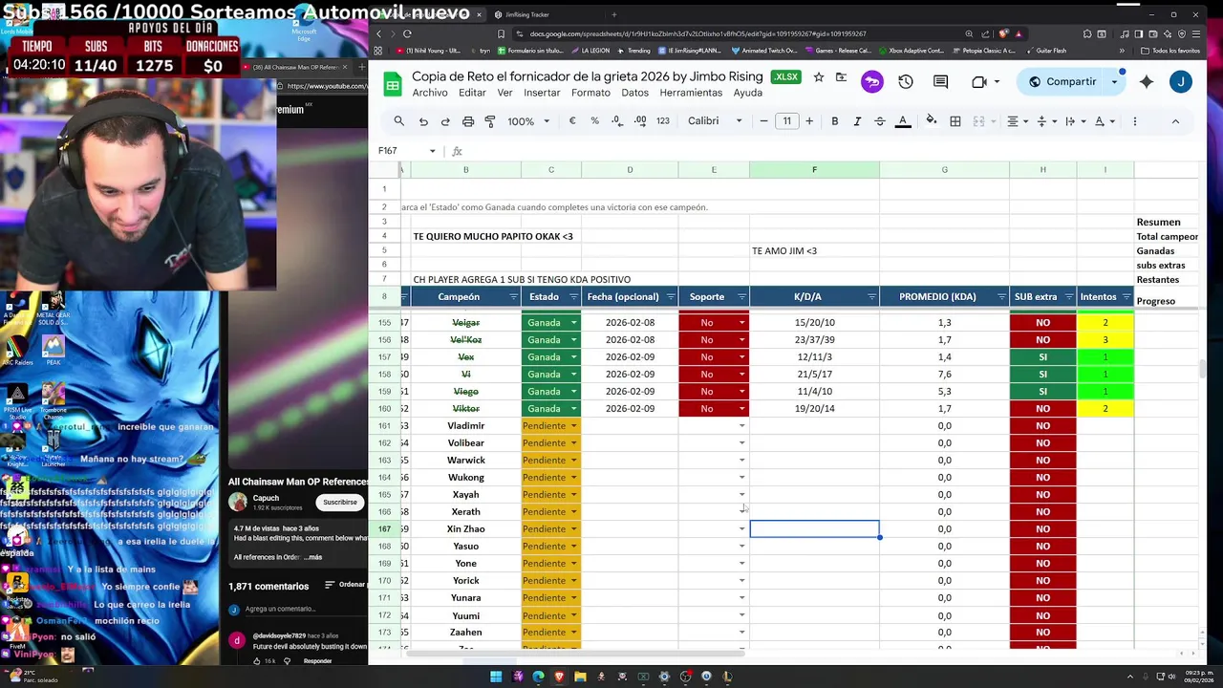The image size is (1223, 688).
Task: Increase font size plus button
Action: coord(809,121)
